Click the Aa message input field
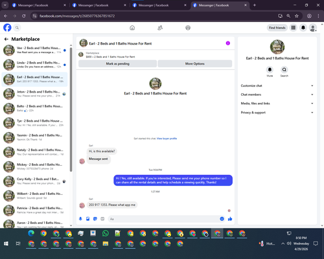This screenshot has width=324, height=259. point(164,219)
